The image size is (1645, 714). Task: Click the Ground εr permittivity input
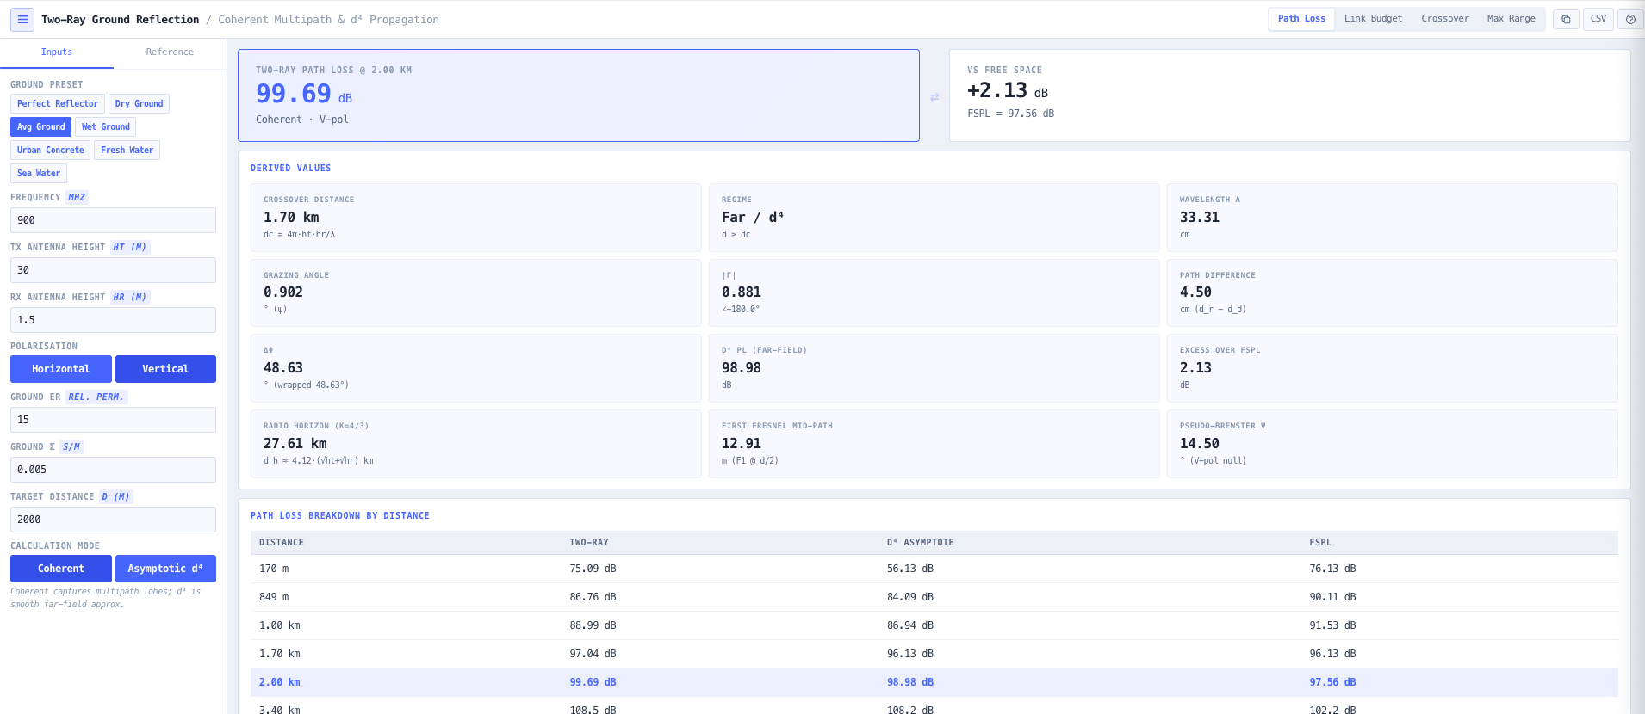[x=113, y=420]
